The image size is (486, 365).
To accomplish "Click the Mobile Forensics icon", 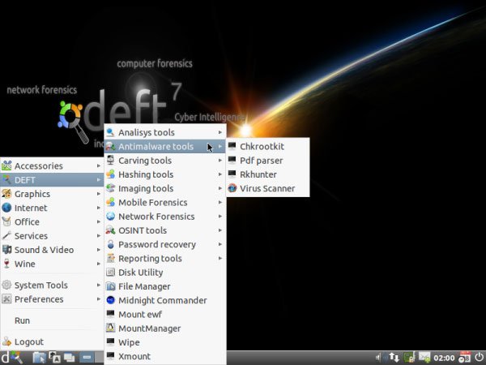I will tap(111, 202).
